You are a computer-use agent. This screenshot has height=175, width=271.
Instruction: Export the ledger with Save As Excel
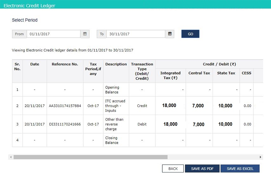(240, 169)
